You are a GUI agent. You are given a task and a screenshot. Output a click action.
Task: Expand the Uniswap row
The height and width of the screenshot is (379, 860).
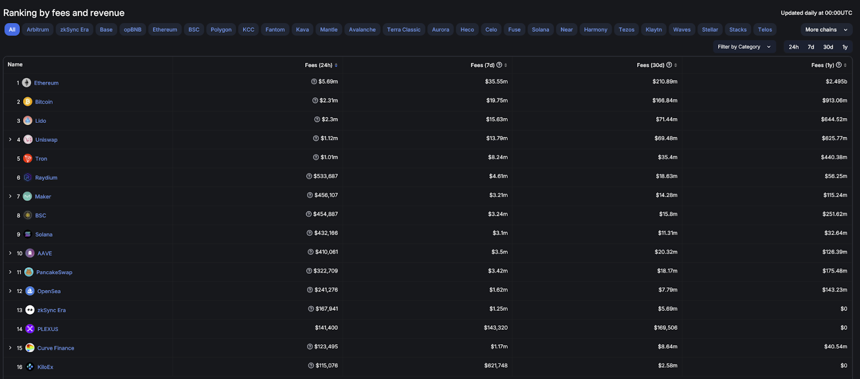(x=10, y=140)
